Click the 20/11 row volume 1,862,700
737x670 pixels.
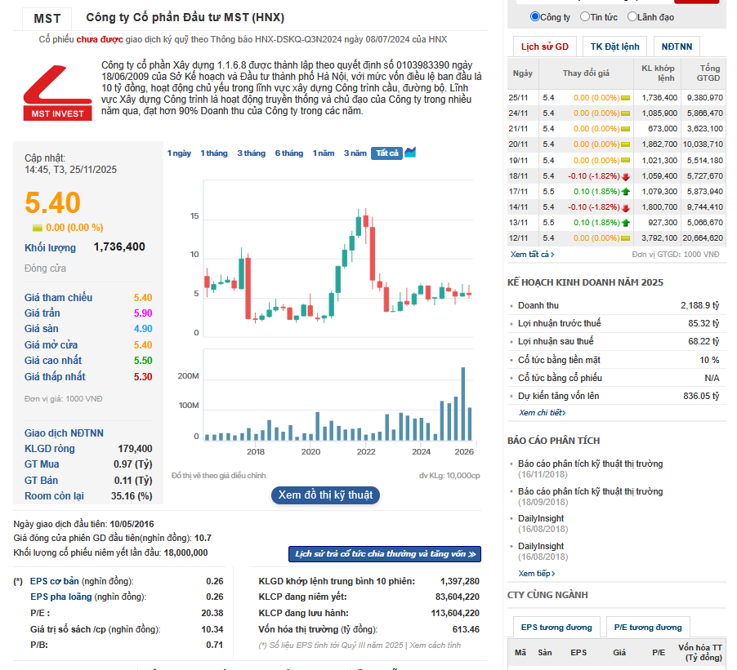pyautogui.click(x=659, y=144)
